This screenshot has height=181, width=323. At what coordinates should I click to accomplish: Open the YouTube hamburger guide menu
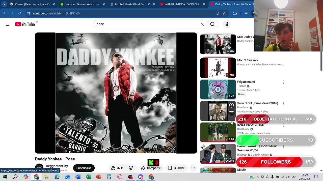coord(8,24)
